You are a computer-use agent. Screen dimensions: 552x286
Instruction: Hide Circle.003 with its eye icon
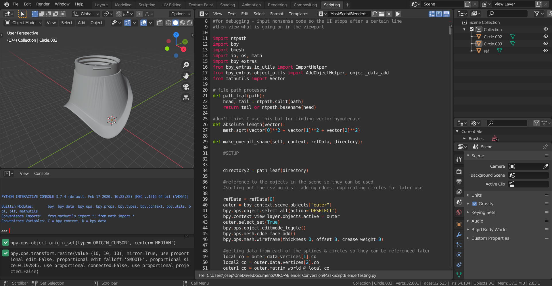click(x=545, y=44)
